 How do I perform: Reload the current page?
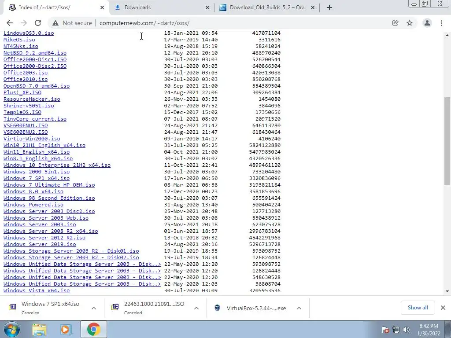point(38,23)
